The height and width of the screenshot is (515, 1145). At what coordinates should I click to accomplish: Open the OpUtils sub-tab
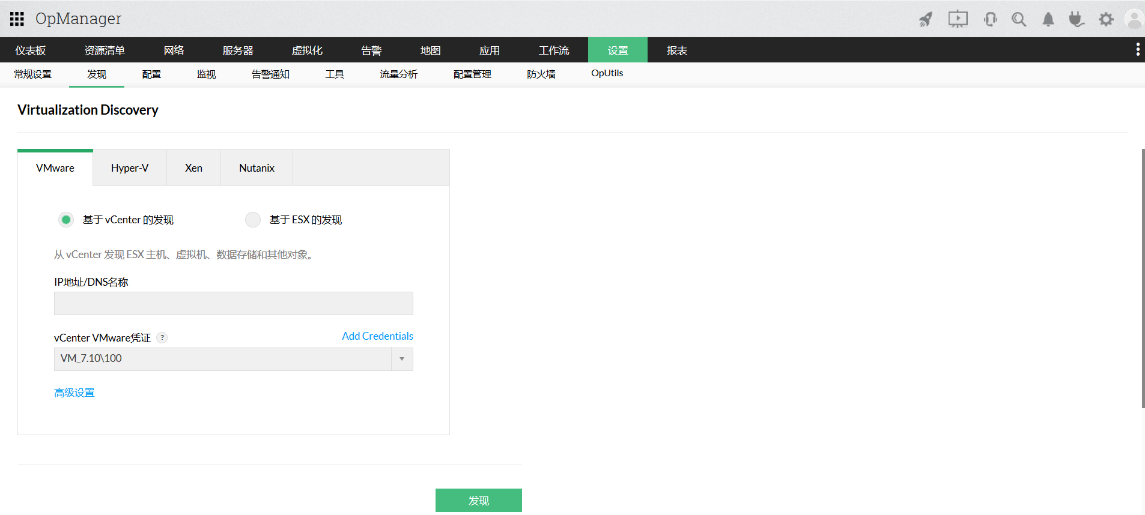(607, 73)
